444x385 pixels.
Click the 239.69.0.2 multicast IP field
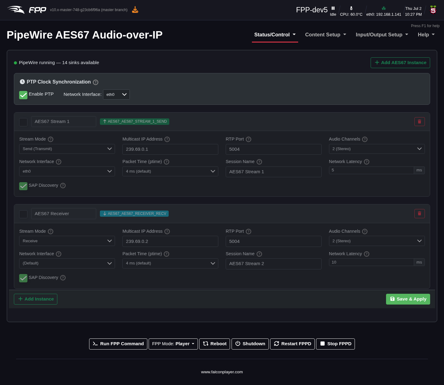coord(170,241)
